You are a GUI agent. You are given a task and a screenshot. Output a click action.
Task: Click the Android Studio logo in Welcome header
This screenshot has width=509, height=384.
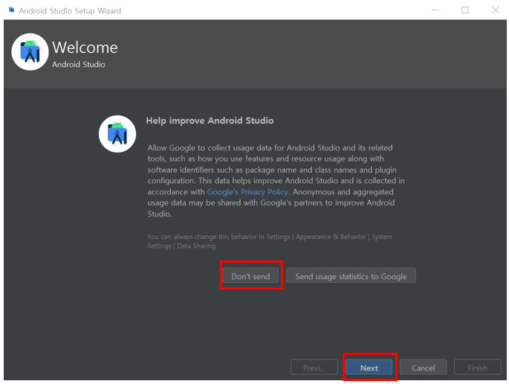tap(30, 51)
